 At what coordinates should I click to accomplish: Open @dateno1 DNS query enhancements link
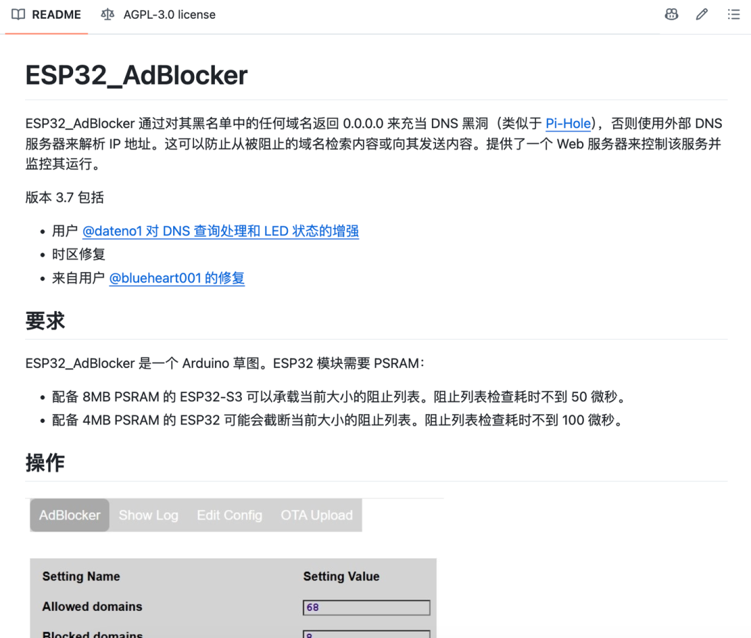pyautogui.click(x=220, y=231)
